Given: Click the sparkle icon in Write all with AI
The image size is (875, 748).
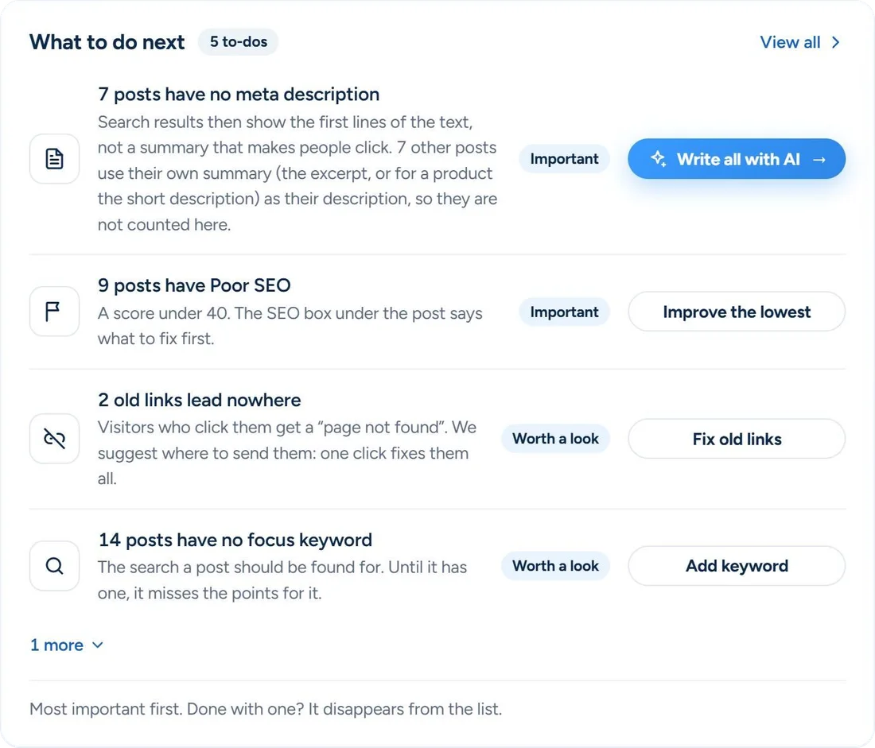Looking at the screenshot, I should coord(659,159).
